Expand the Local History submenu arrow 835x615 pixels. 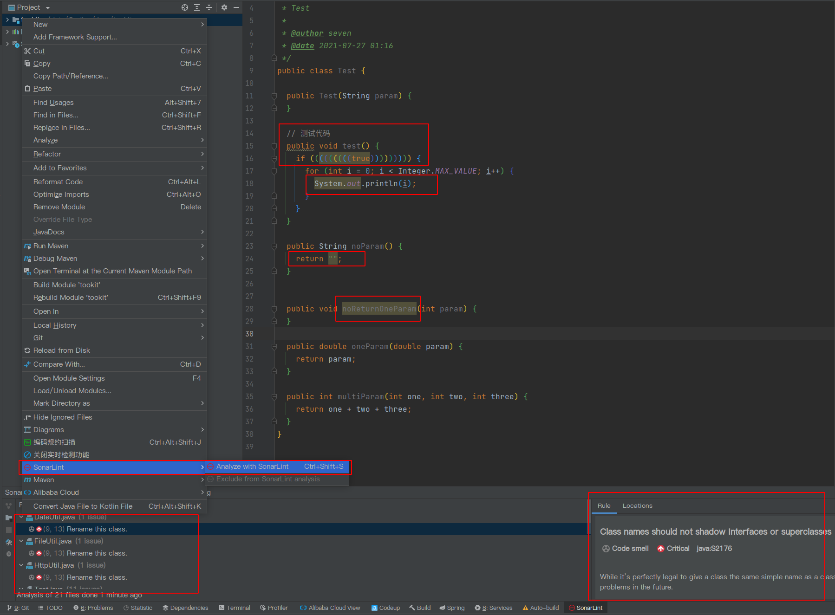coord(202,325)
